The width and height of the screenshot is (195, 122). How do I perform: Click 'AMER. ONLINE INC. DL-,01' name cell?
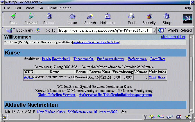click(55, 77)
